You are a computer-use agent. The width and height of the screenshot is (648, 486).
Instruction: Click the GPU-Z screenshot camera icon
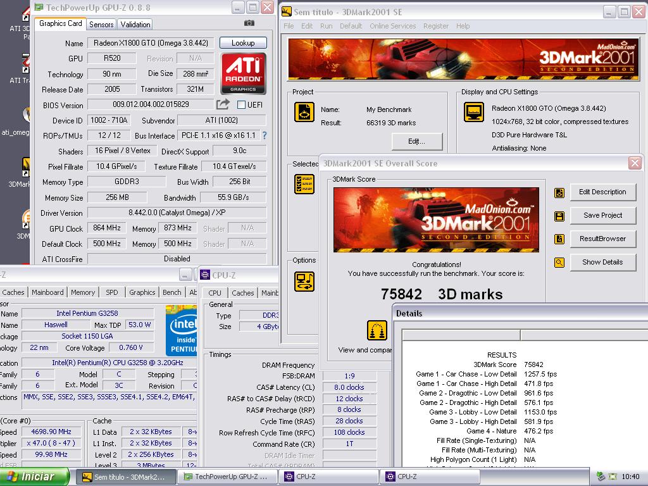[249, 23]
